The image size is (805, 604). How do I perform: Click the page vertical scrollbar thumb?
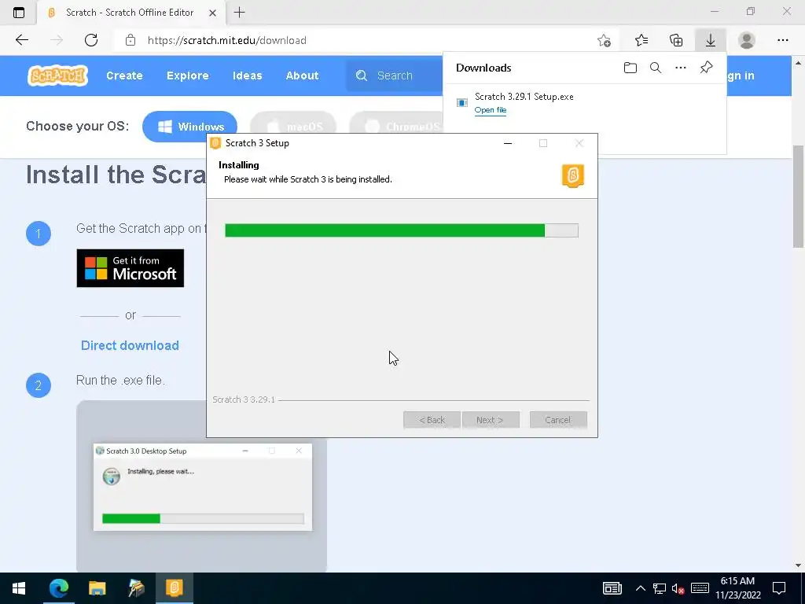coord(798,196)
